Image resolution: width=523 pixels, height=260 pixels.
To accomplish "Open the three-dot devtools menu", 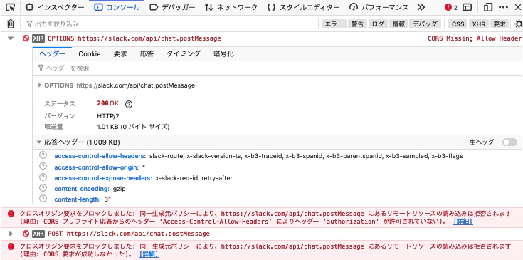I will click(x=503, y=7).
